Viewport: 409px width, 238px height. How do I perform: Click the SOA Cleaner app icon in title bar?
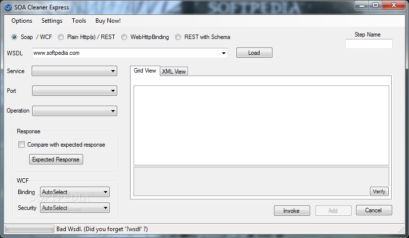pyautogui.click(x=8, y=7)
